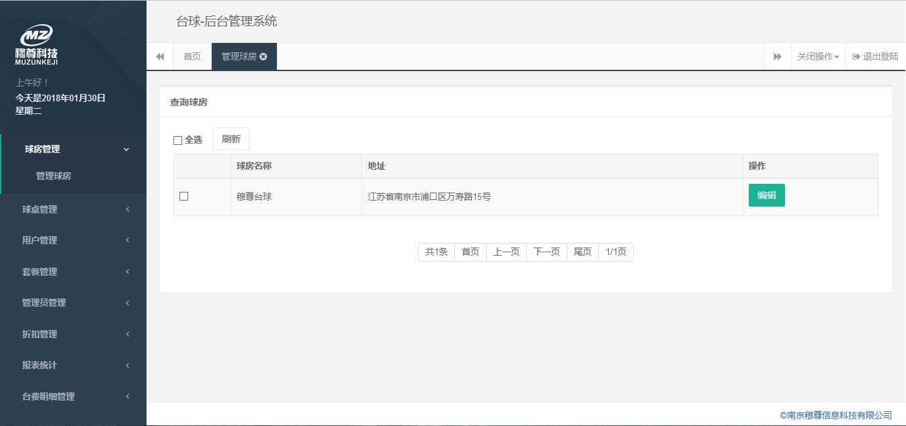Expand the 套餐管理 sidebar section

tap(74, 272)
